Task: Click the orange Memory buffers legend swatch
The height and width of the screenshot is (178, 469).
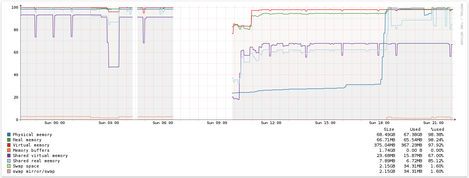Action: tap(9, 150)
